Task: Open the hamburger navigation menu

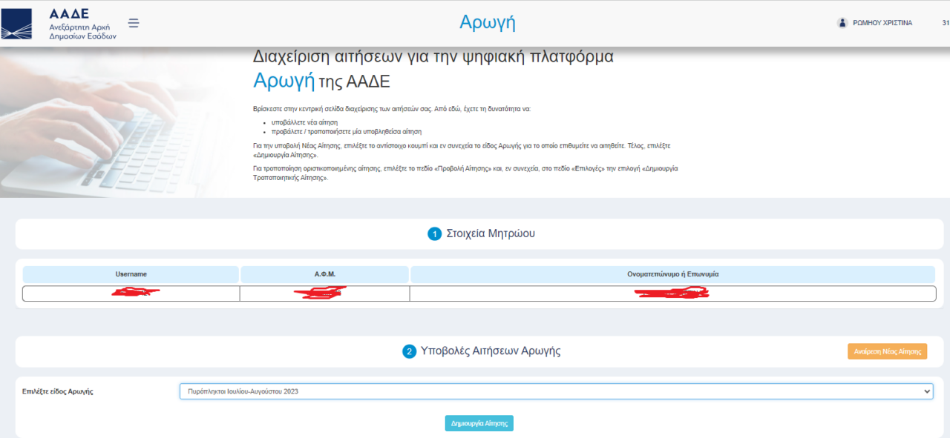Action: click(x=134, y=23)
